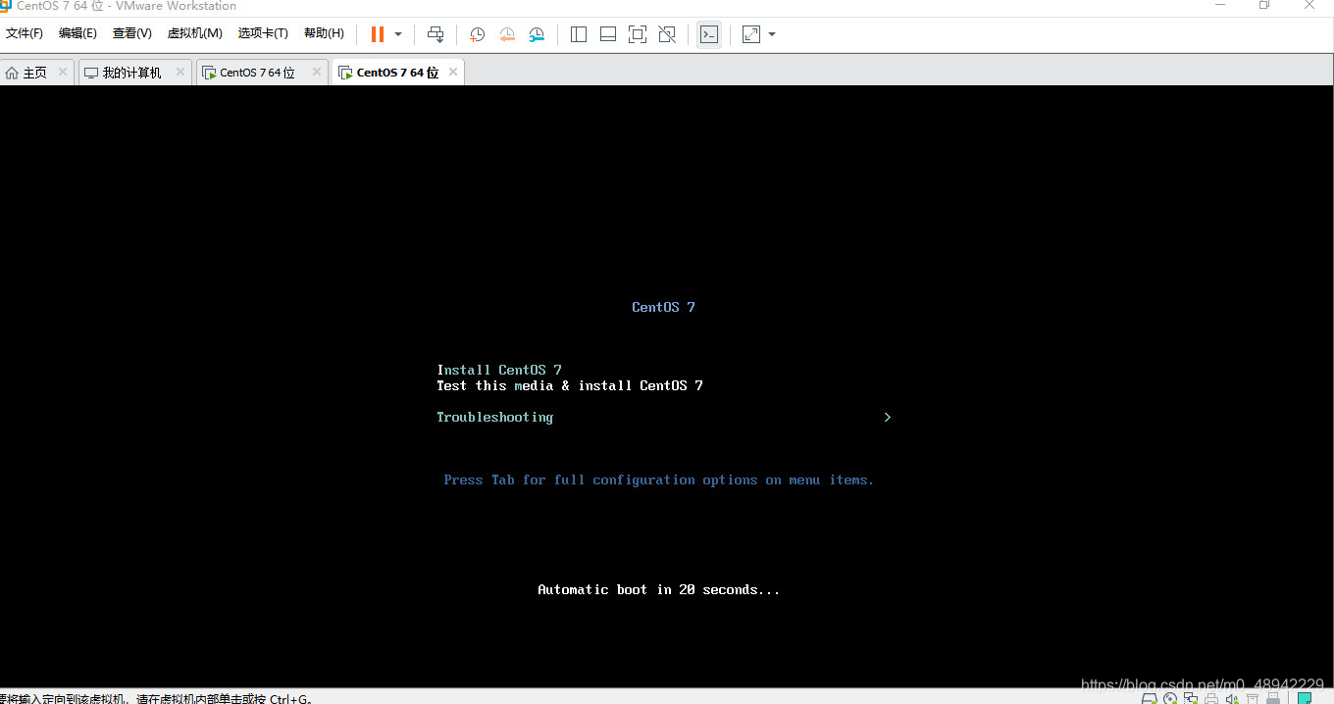
Task: Open the 帮助(H) menu
Action: point(324,33)
